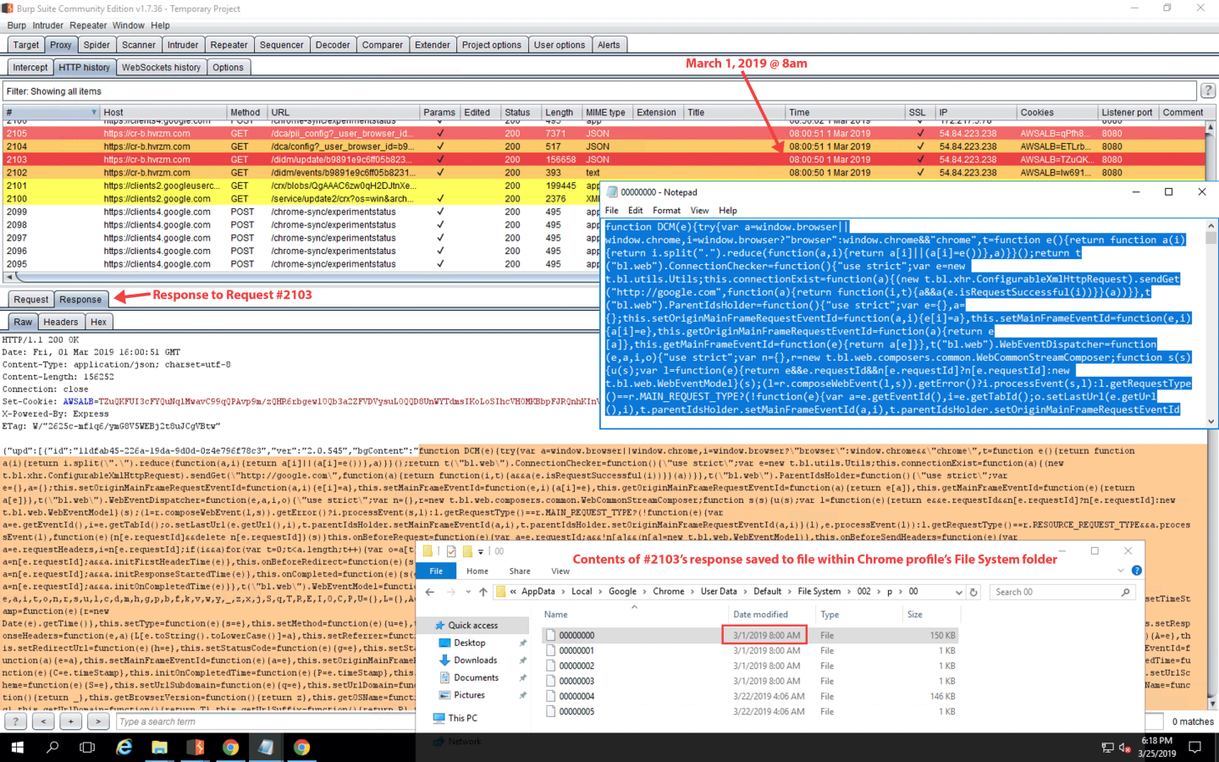The image size is (1219, 762).
Task: Refresh the File Explorer folder view
Action: pyautogui.click(x=974, y=592)
